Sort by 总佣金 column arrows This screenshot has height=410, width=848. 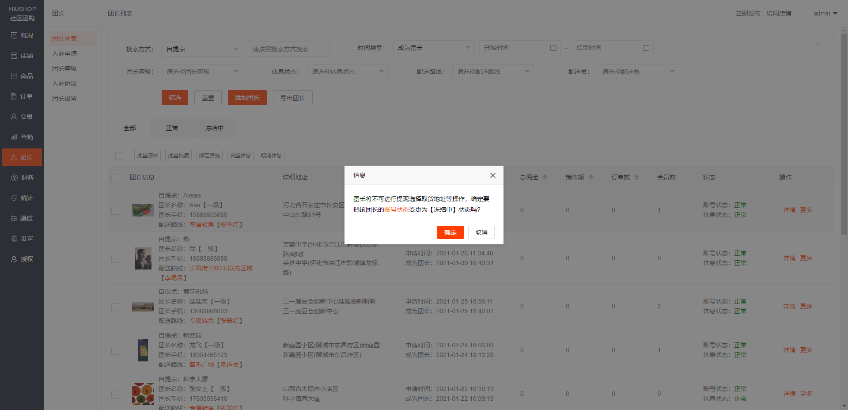click(x=545, y=177)
